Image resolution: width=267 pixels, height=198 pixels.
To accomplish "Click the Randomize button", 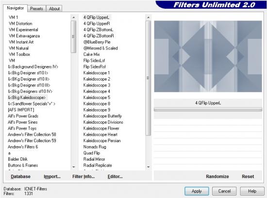I will [x=217, y=176].
